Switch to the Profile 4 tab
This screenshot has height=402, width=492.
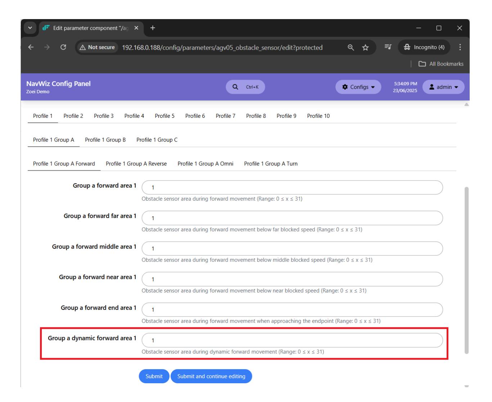pos(134,116)
